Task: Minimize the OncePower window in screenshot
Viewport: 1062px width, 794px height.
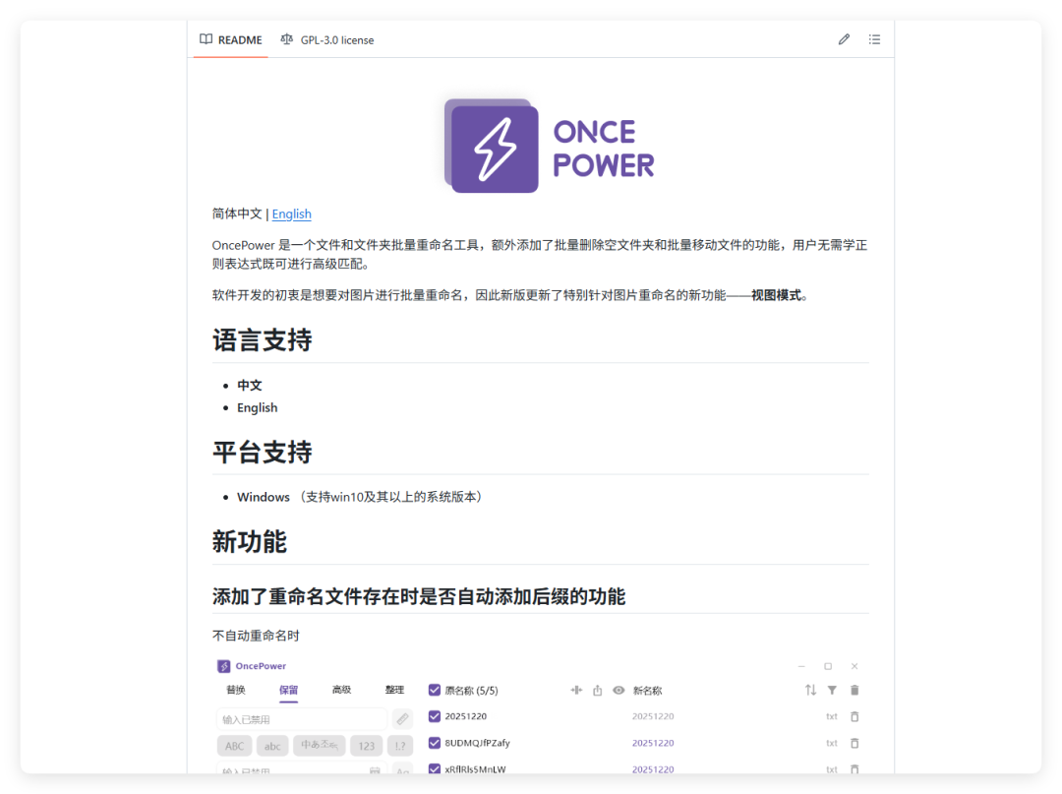Action: point(801,667)
